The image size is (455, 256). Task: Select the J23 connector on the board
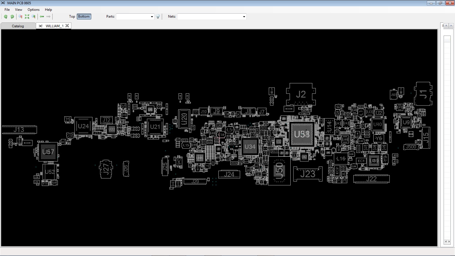click(x=308, y=174)
